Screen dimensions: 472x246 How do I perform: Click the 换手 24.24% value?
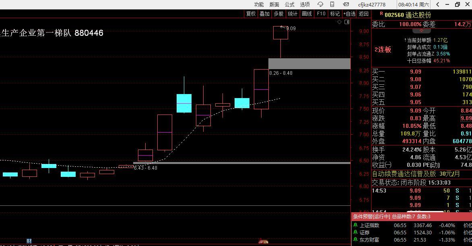[x=412, y=150]
